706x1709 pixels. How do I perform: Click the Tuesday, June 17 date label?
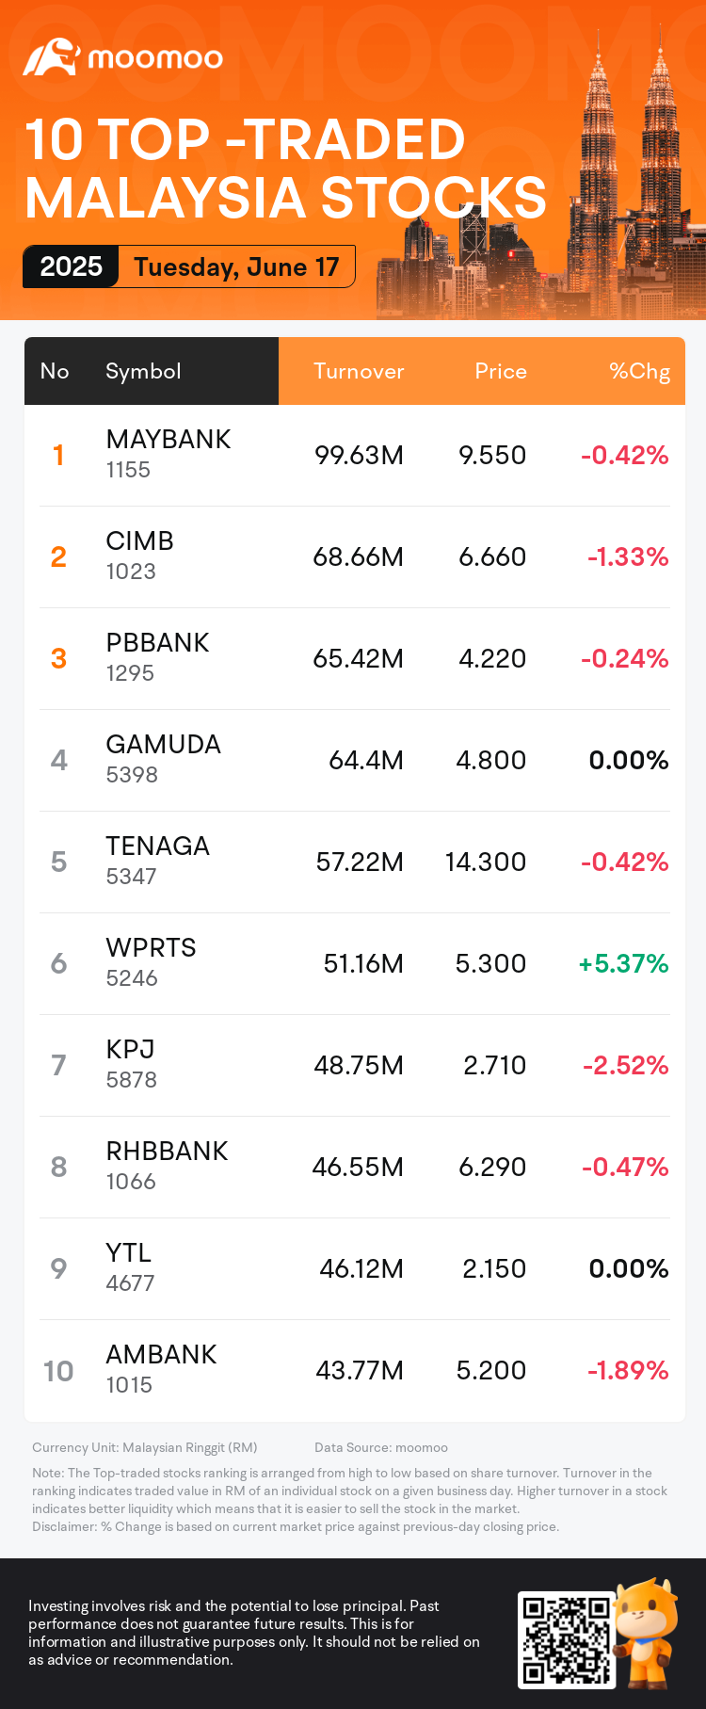pos(236,266)
